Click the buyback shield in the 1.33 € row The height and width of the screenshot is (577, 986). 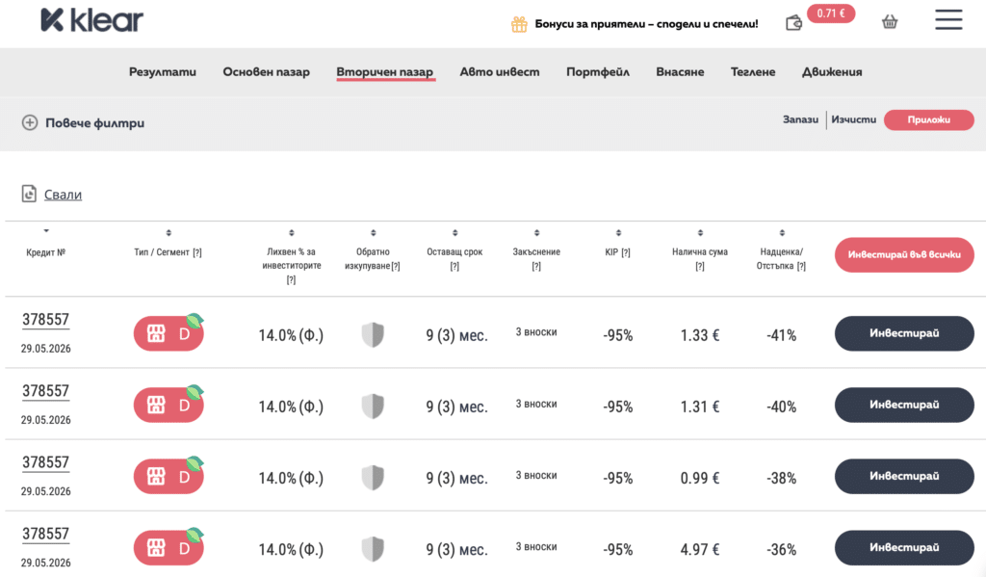pyautogui.click(x=373, y=335)
